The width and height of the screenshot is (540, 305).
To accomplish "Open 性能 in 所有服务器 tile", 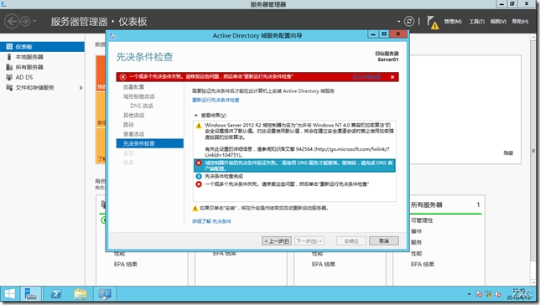I will tap(417, 253).
